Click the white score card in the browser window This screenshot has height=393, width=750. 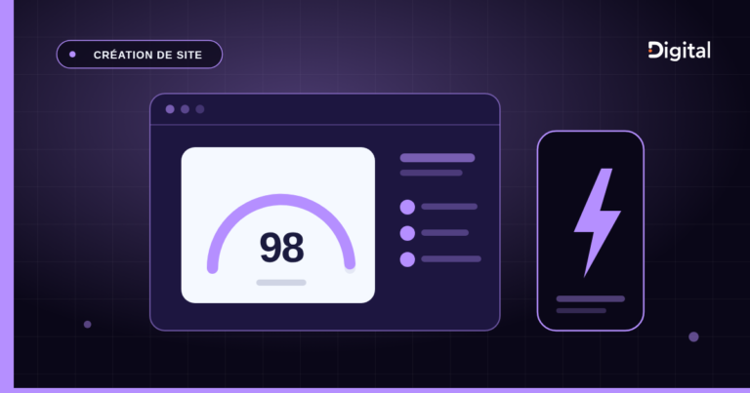(x=278, y=225)
